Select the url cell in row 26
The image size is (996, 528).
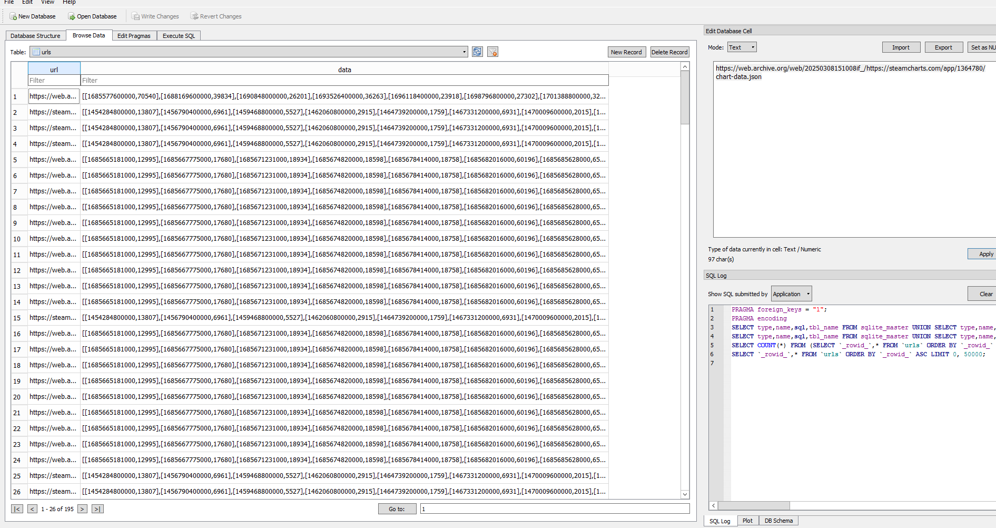54,492
